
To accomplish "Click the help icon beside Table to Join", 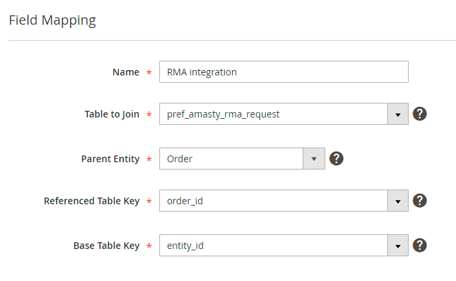I will tap(419, 113).
